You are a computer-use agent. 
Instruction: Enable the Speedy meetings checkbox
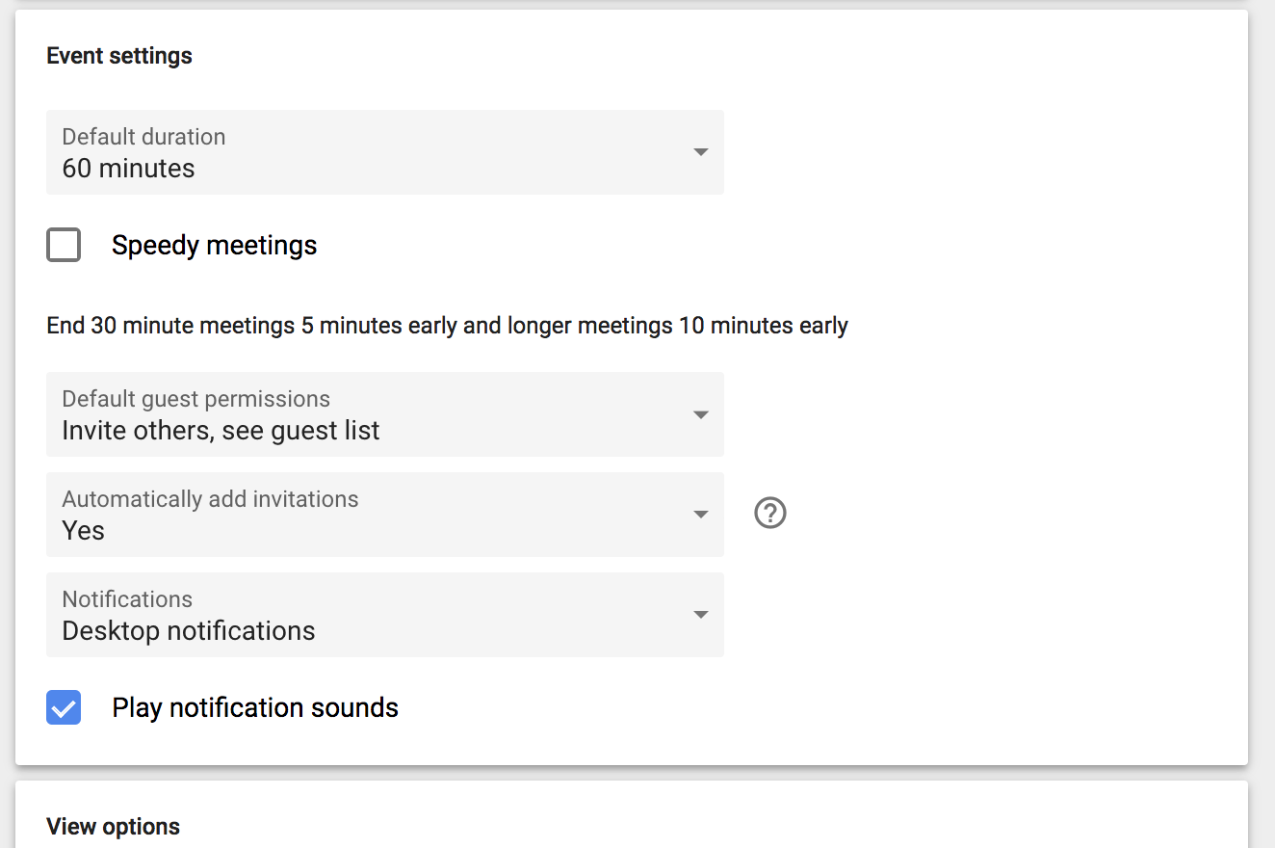(63, 245)
